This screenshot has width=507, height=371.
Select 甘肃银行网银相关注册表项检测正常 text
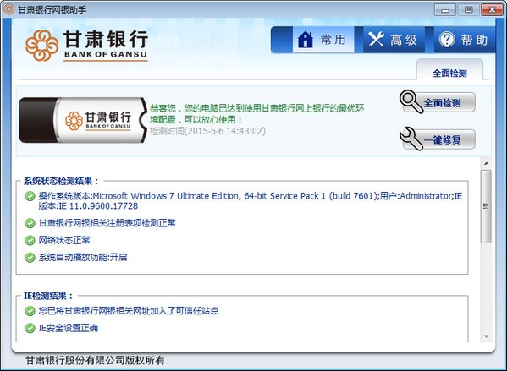[x=107, y=223]
